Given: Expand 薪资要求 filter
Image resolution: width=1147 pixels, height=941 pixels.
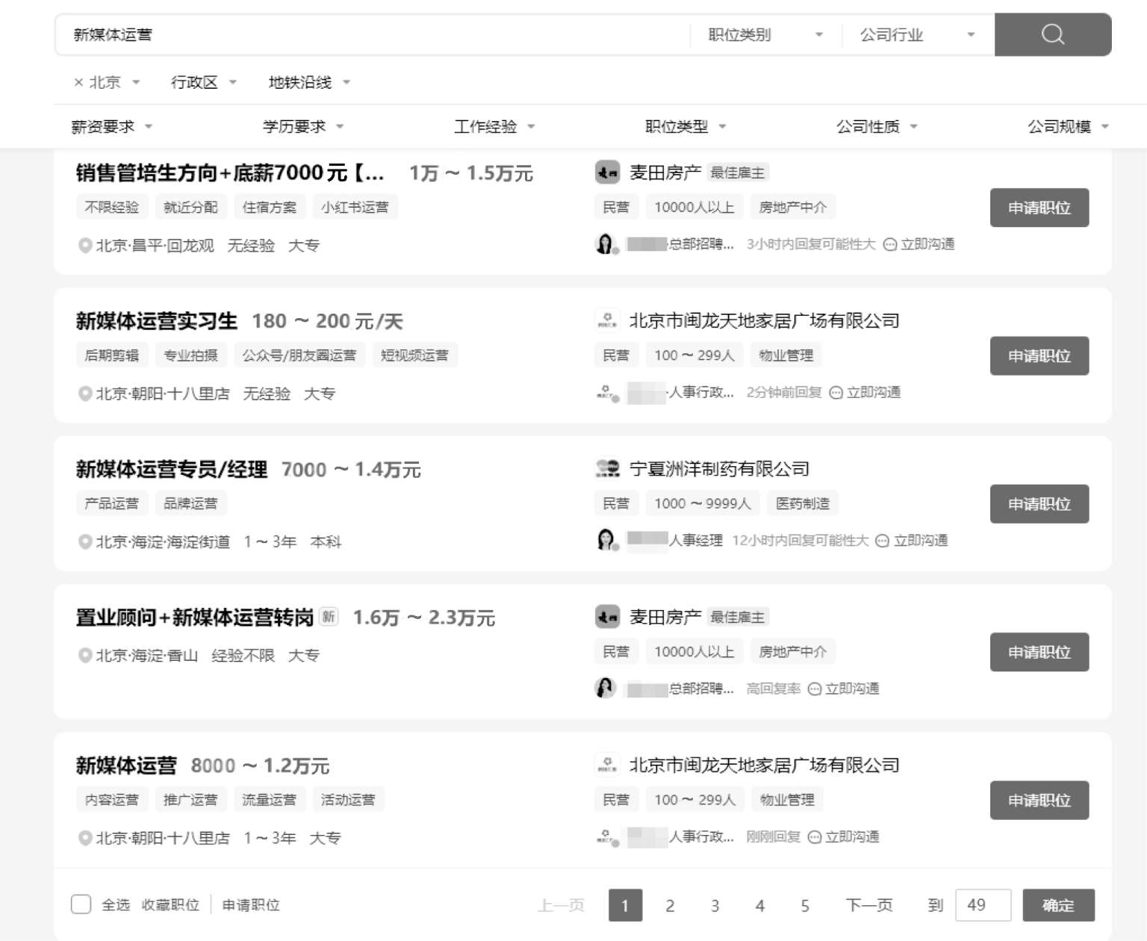Looking at the screenshot, I should coord(111,127).
